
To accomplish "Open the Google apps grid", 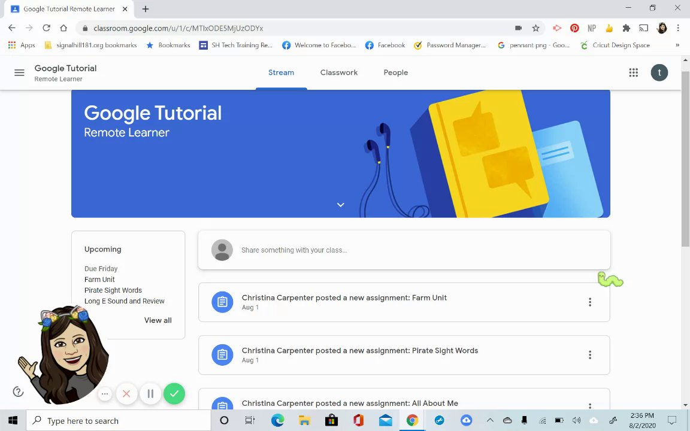I will click(633, 72).
